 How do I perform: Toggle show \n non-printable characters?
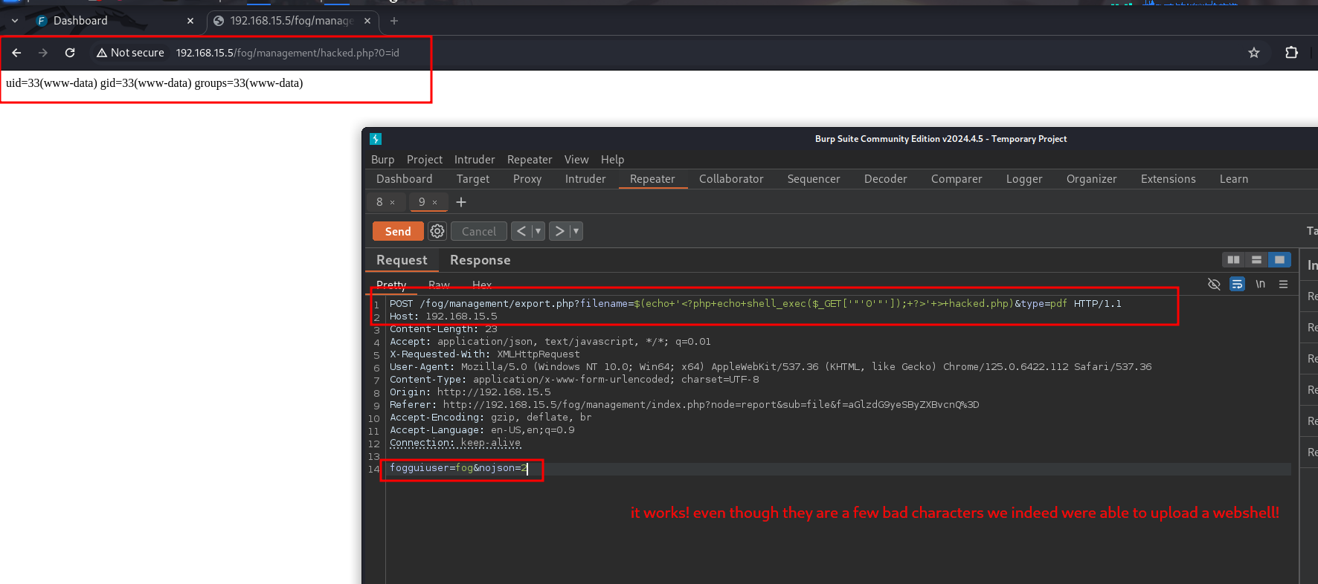(x=1260, y=284)
